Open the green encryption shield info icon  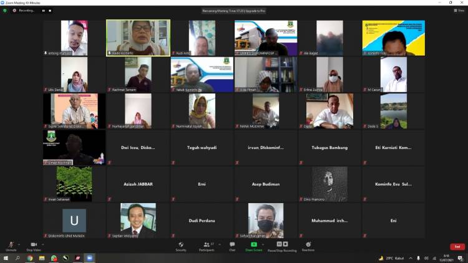click(5, 11)
